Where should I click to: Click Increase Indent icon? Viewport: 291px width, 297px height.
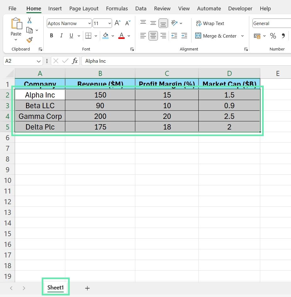pyautogui.click(x=184, y=36)
